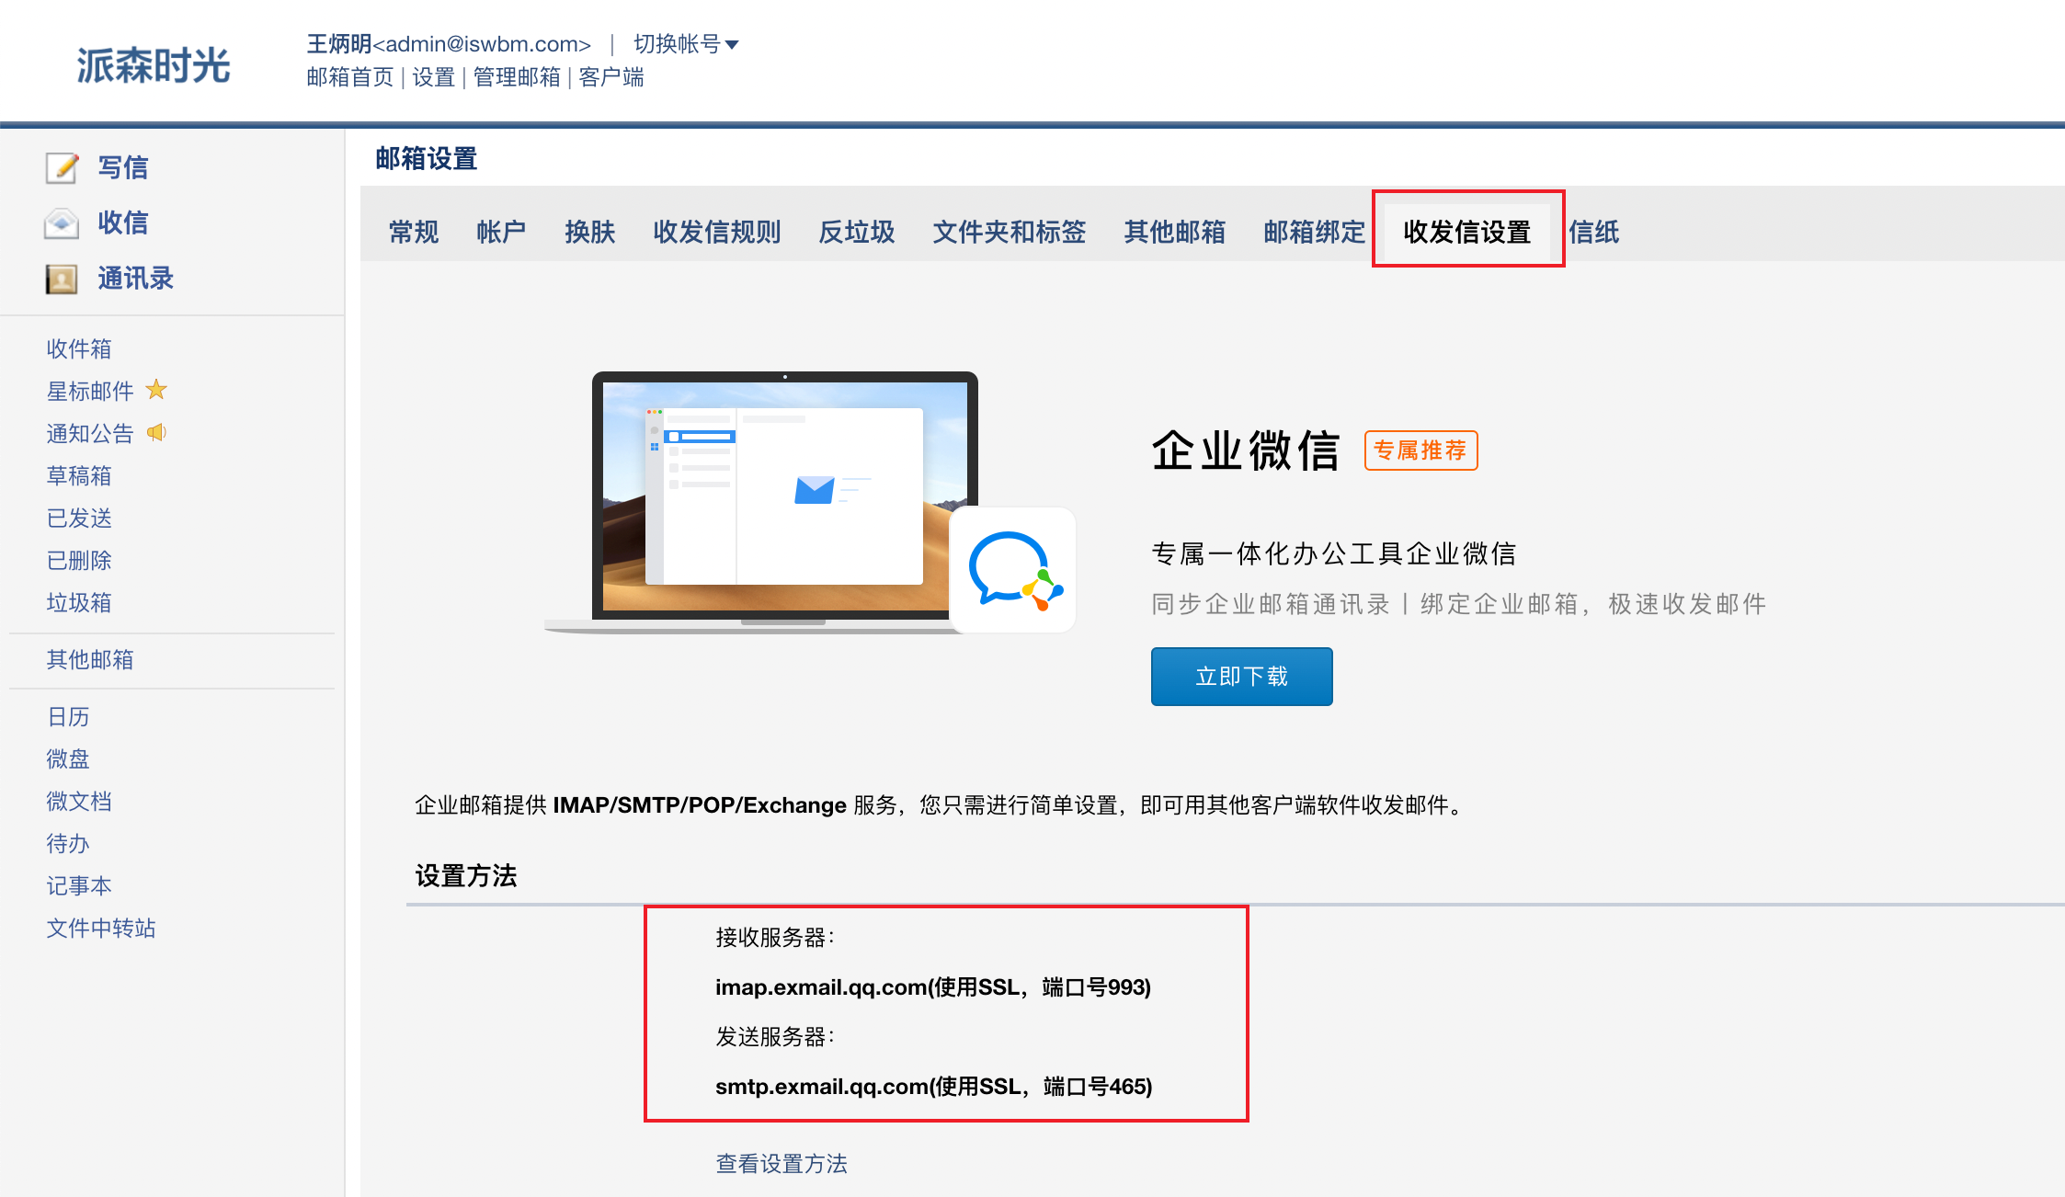The height and width of the screenshot is (1197, 2065).
Task: Open the 通知公告 folder
Action: (90, 433)
